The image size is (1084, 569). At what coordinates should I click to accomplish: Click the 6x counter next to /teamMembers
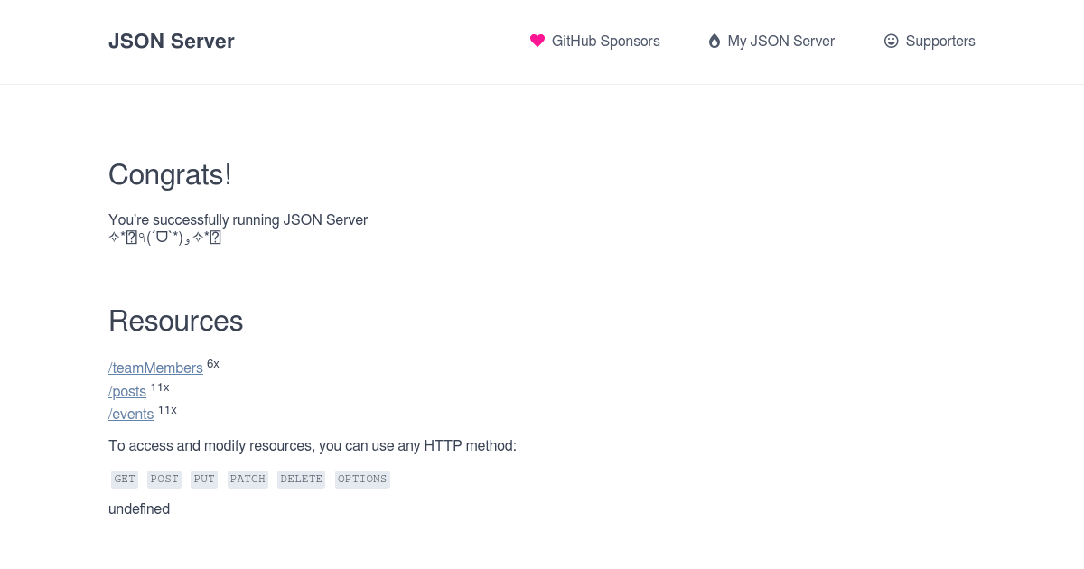pyautogui.click(x=213, y=364)
